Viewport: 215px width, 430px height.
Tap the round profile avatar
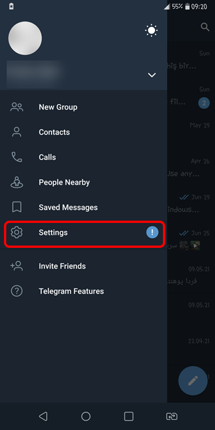[x=25, y=38]
